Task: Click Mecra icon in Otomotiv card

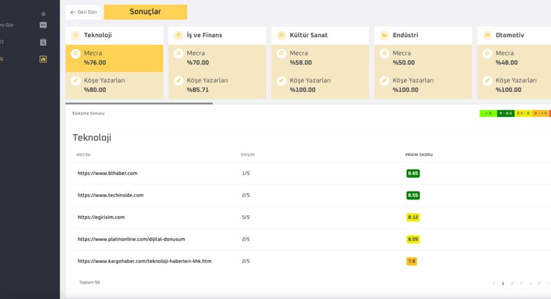Action: 488,54
